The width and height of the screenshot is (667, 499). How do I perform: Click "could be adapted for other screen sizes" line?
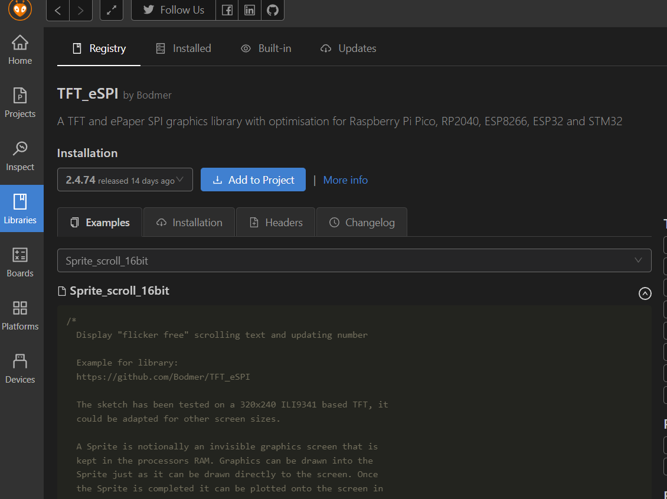[x=178, y=419]
